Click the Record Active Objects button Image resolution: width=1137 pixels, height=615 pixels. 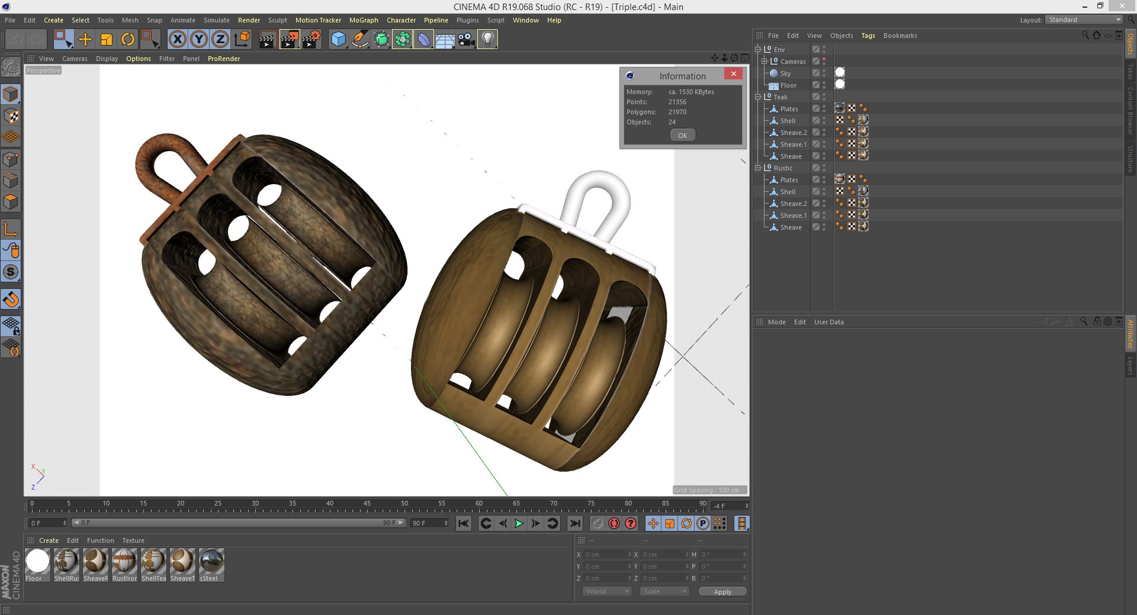(x=598, y=523)
